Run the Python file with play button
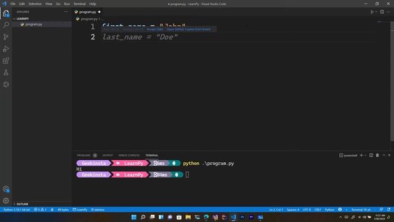This screenshot has height=222, width=394. tap(372, 12)
